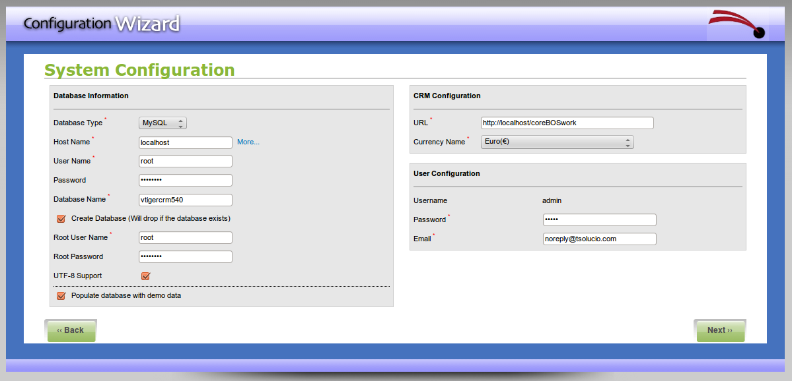Click the database User Name field

(x=186, y=161)
